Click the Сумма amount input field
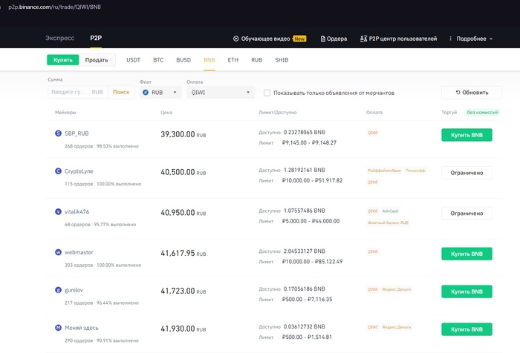Image resolution: width=520 pixels, height=353 pixels. (x=77, y=92)
